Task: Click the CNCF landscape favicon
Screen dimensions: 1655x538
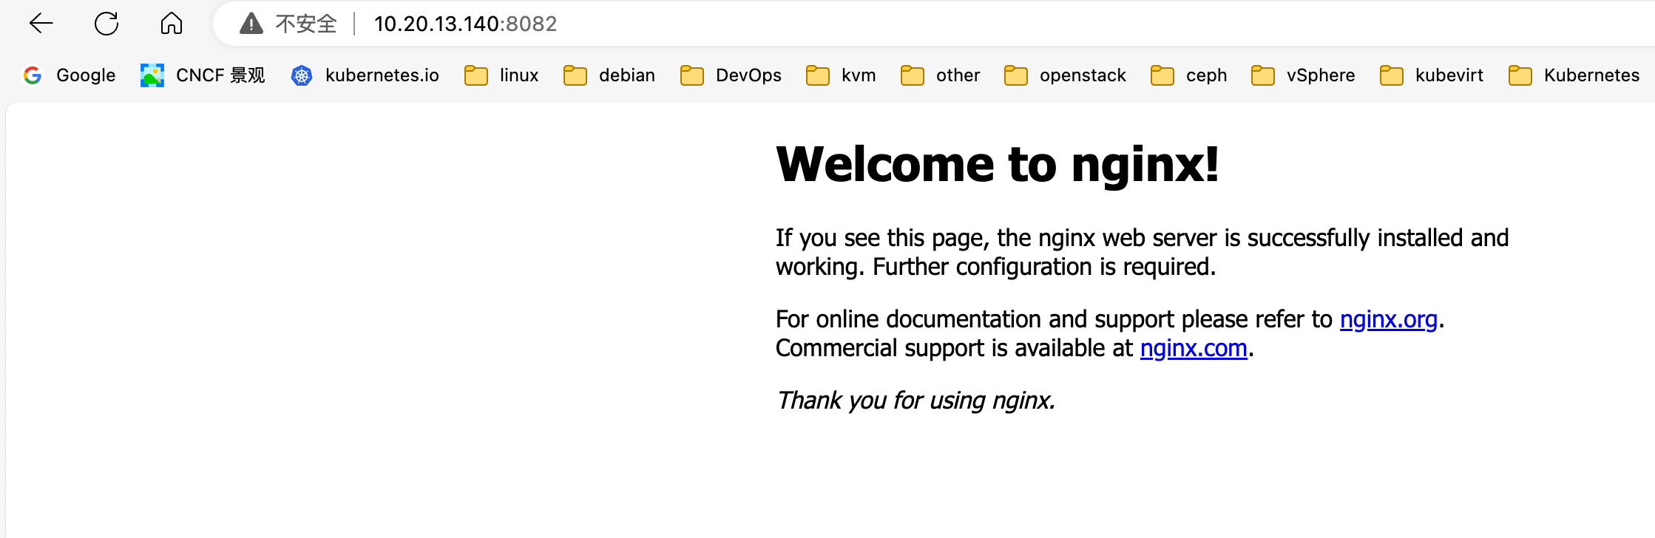Action: tap(152, 75)
